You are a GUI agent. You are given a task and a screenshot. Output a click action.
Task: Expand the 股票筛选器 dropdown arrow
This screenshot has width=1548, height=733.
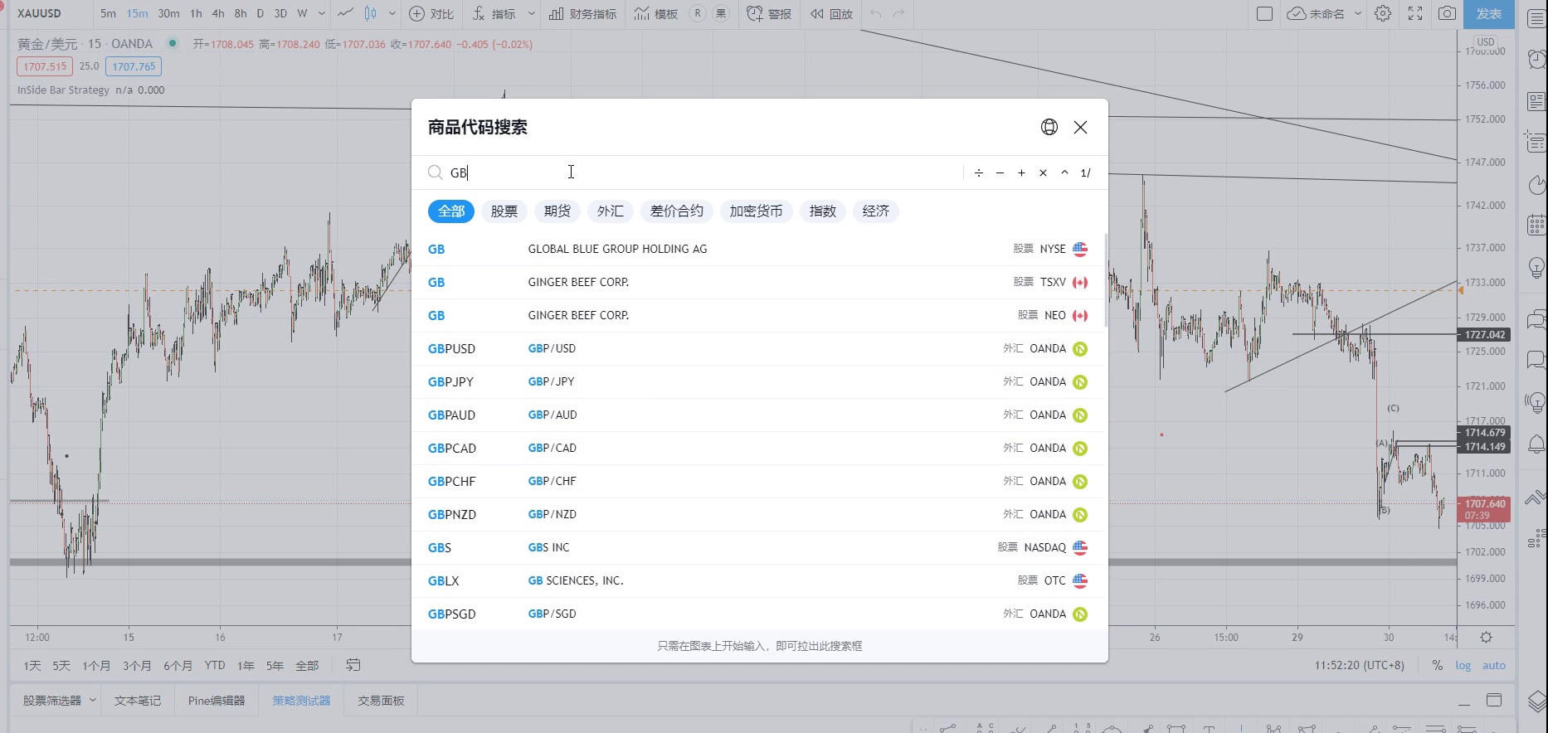(93, 701)
